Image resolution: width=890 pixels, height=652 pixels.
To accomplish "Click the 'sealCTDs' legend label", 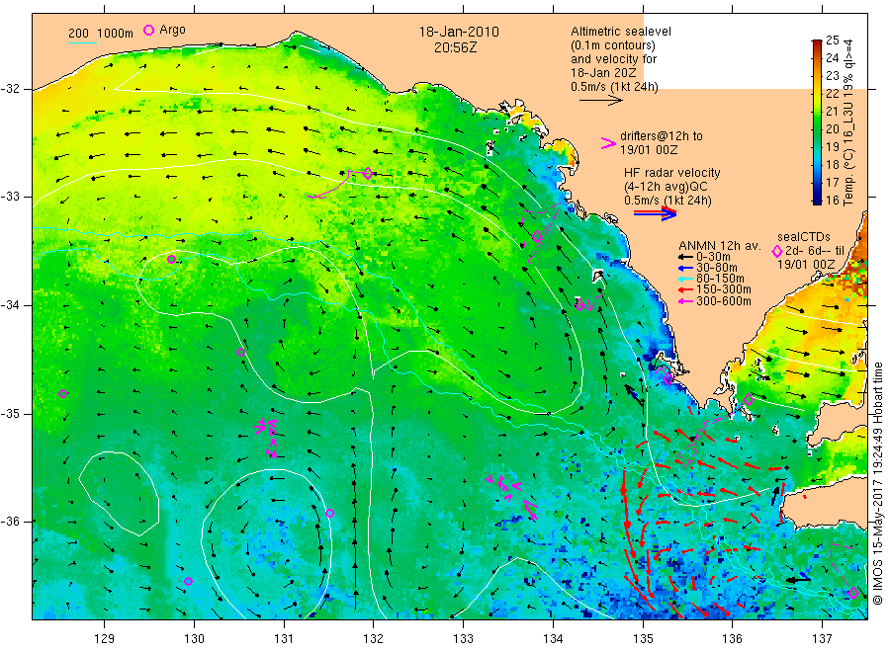I will click(804, 237).
